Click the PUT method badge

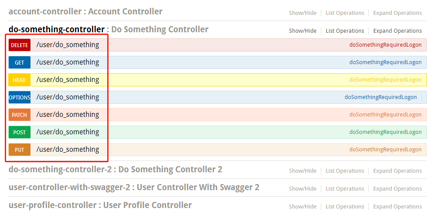20,150
